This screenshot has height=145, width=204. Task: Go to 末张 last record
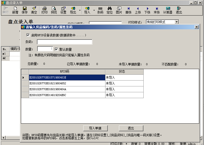tap(157, 10)
